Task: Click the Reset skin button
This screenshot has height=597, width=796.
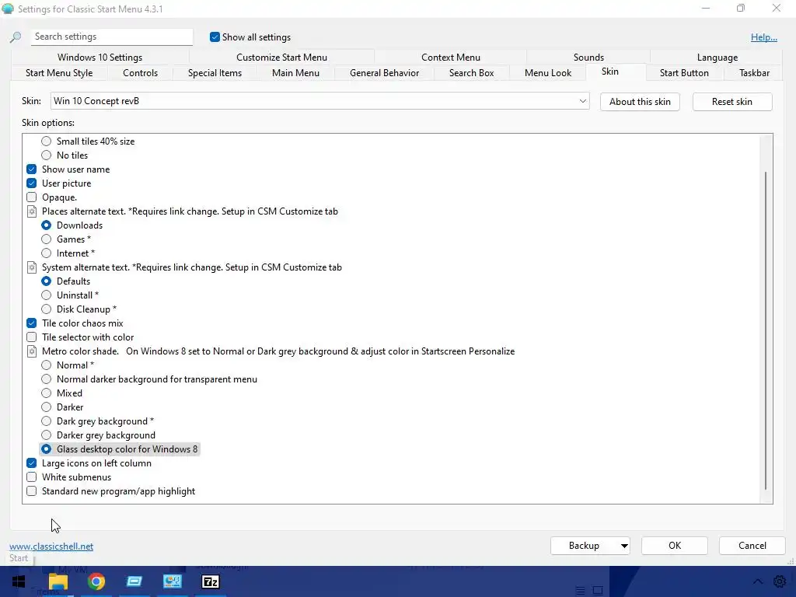Action: pos(732,102)
